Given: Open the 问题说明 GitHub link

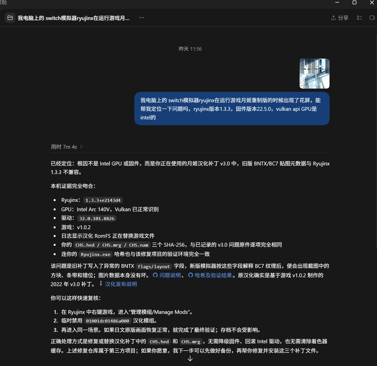Looking at the screenshot, I should point(170,275).
